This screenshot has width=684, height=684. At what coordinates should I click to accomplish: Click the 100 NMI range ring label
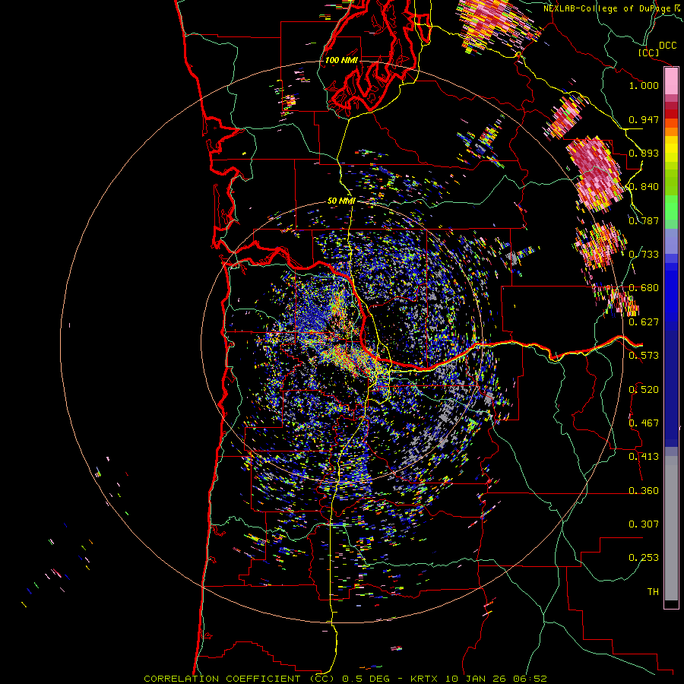(x=341, y=60)
